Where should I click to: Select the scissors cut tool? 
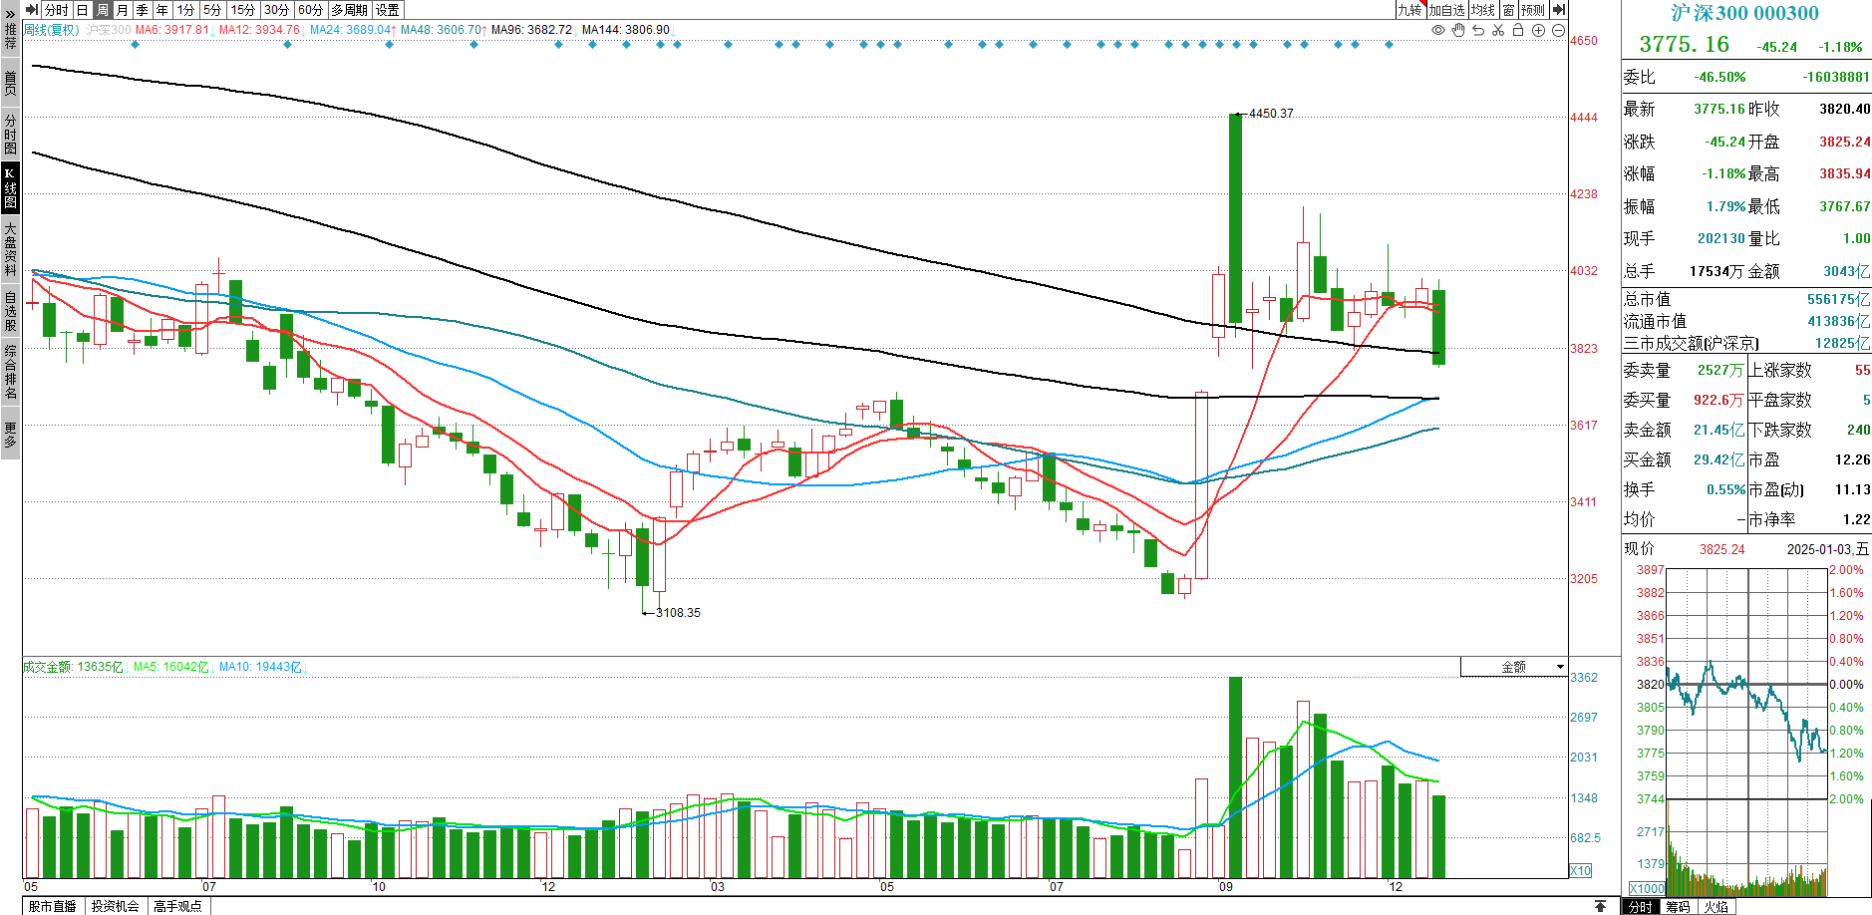pos(1498,31)
